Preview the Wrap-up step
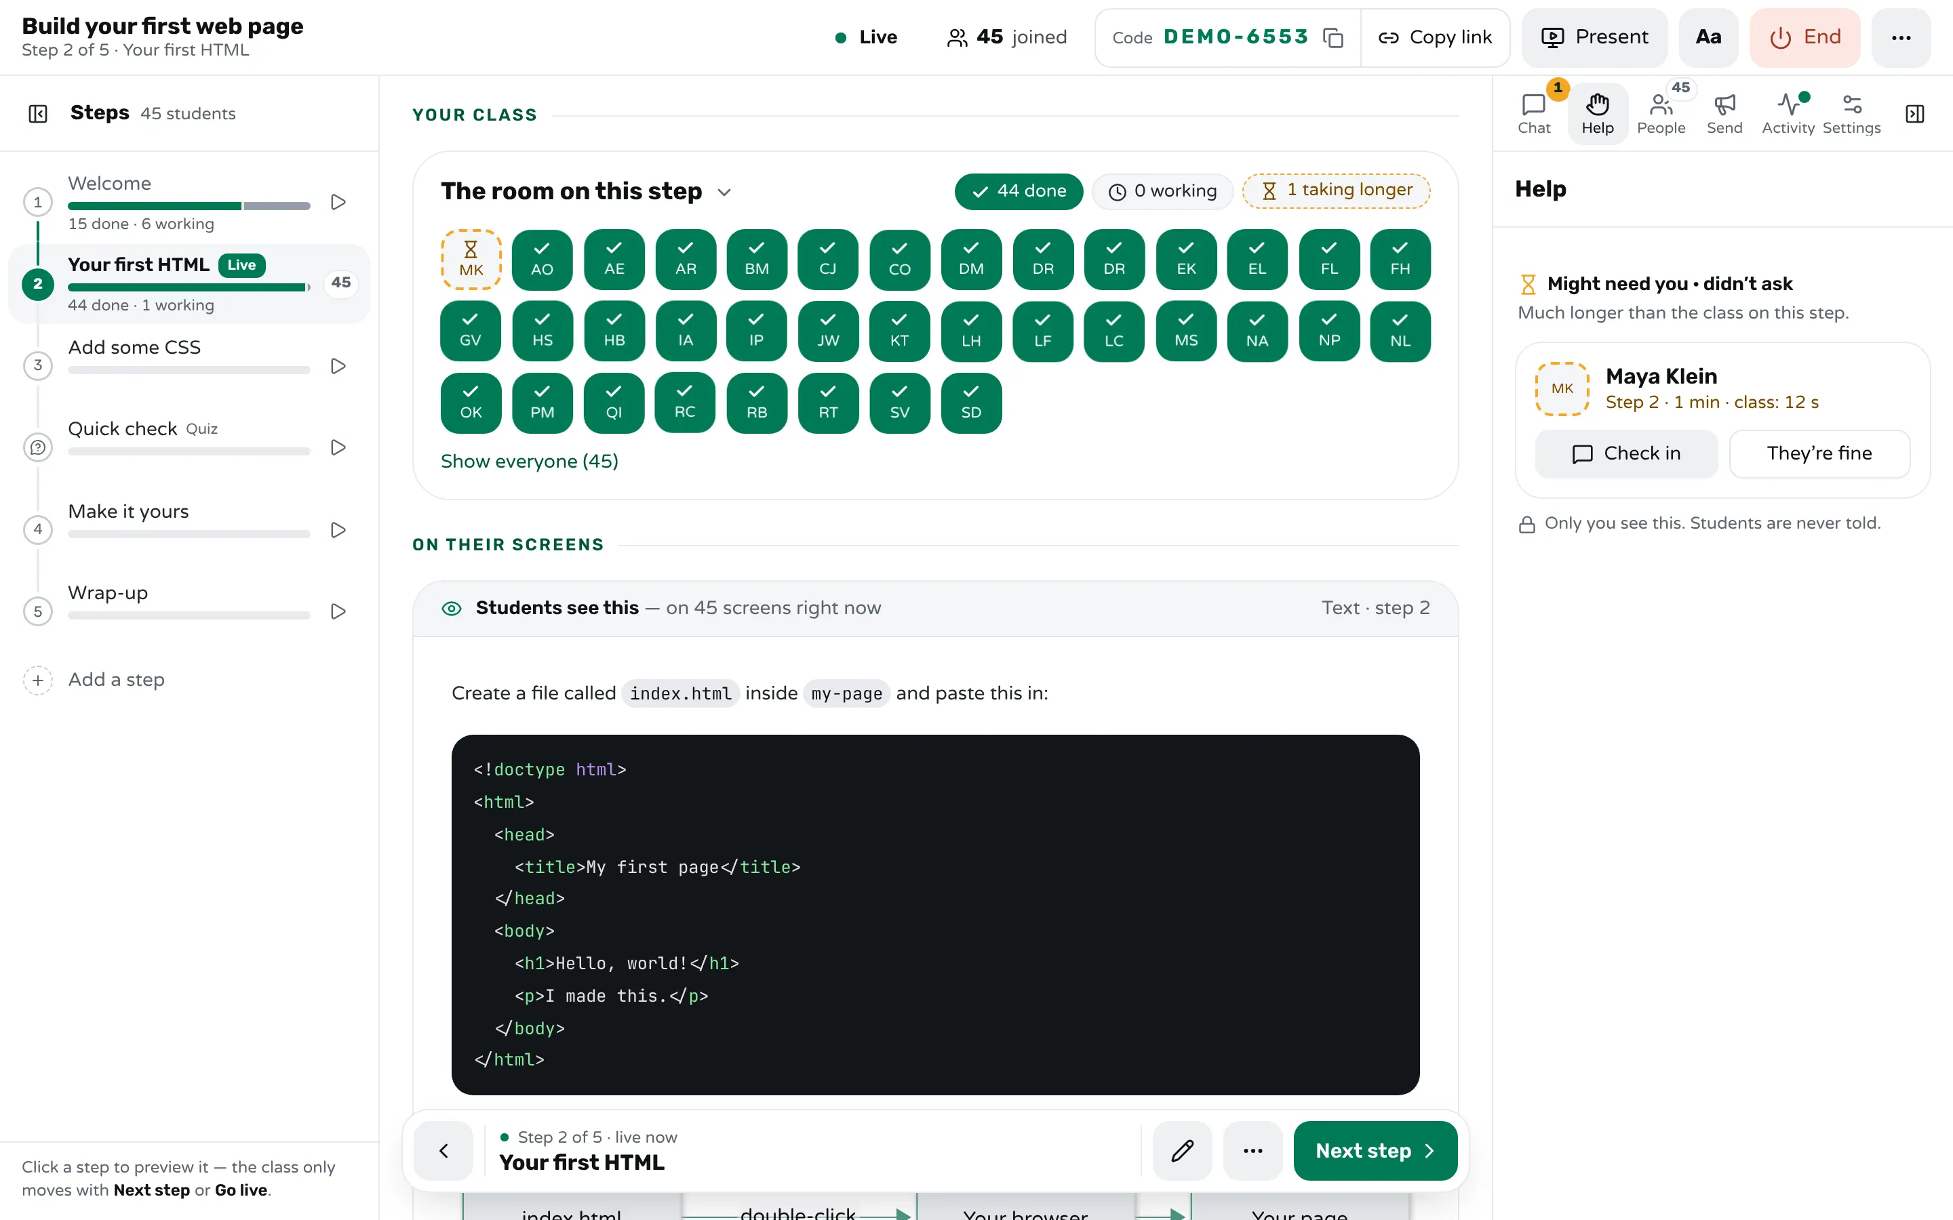Image resolution: width=1953 pixels, height=1220 pixels. 338,611
